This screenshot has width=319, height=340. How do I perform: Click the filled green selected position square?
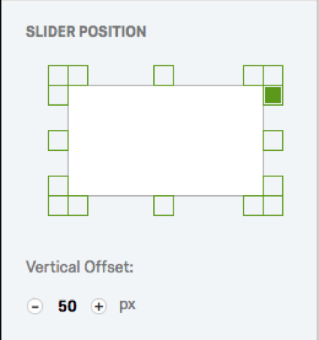(x=273, y=95)
